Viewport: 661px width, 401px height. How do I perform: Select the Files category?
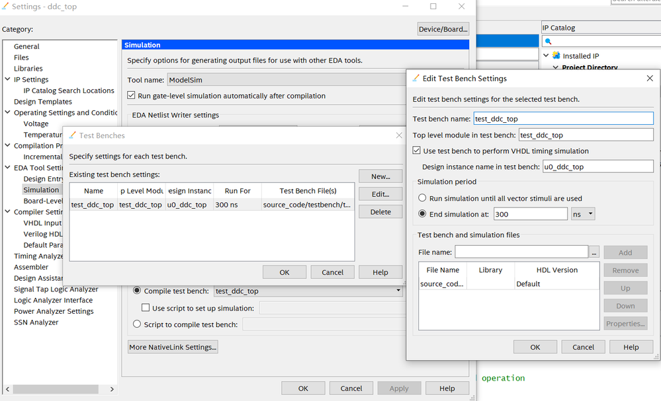click(x=21, y=57)
